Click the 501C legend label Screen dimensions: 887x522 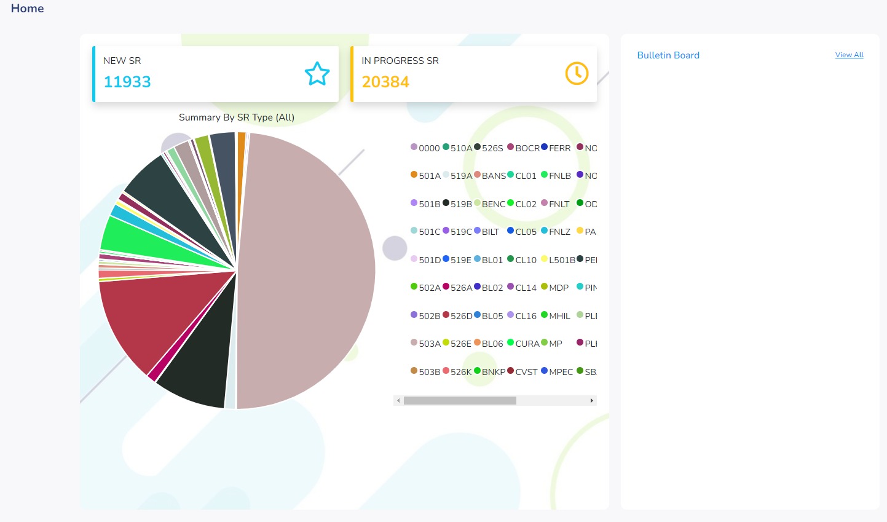tap(430, 232)
